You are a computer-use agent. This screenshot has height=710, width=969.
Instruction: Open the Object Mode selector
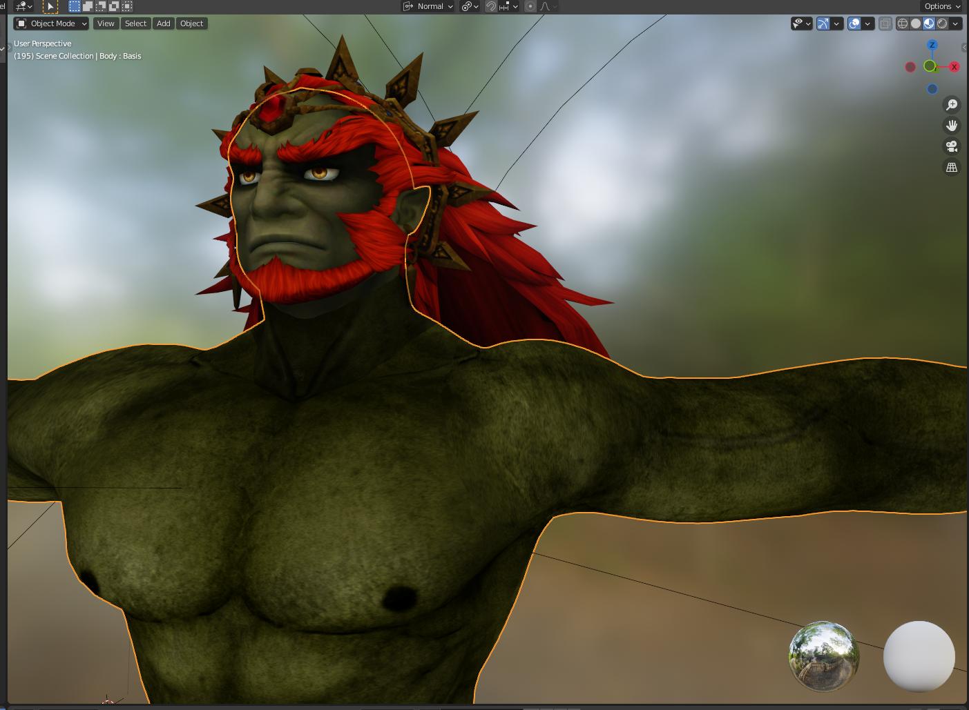click(x=52, y=23)
